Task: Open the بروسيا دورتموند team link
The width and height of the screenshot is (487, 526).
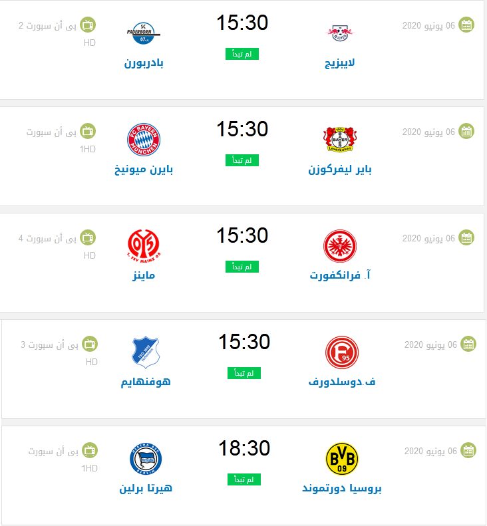Action: [x=342, y=489]
